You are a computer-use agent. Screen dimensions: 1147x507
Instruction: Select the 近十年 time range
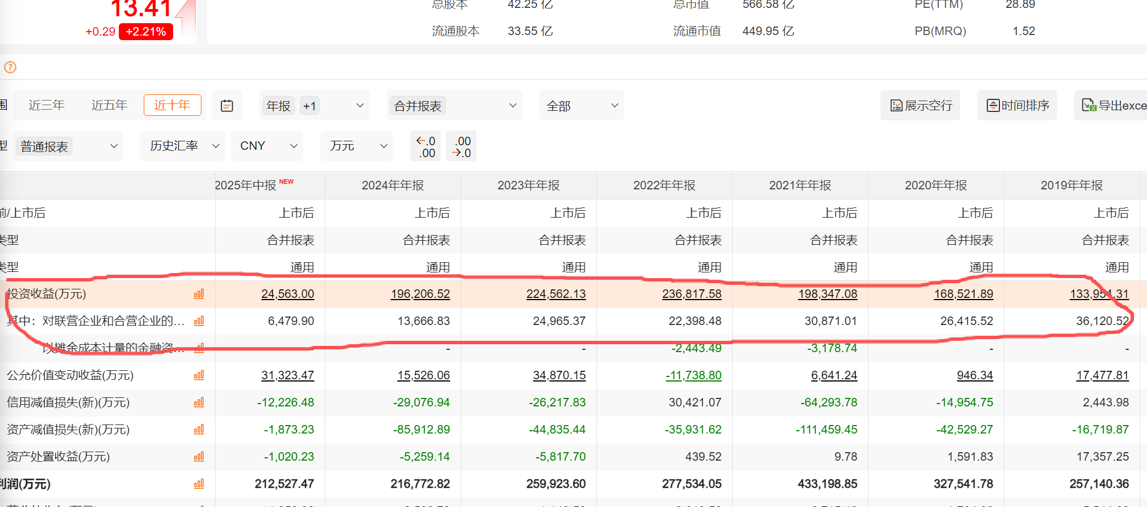172,105
